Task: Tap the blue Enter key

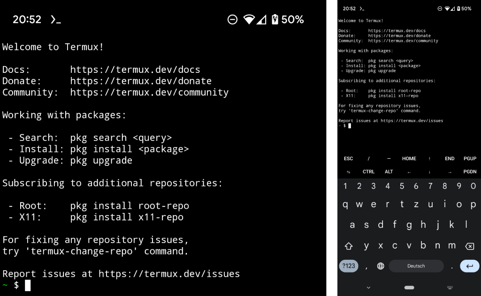Action: [469, 266]
